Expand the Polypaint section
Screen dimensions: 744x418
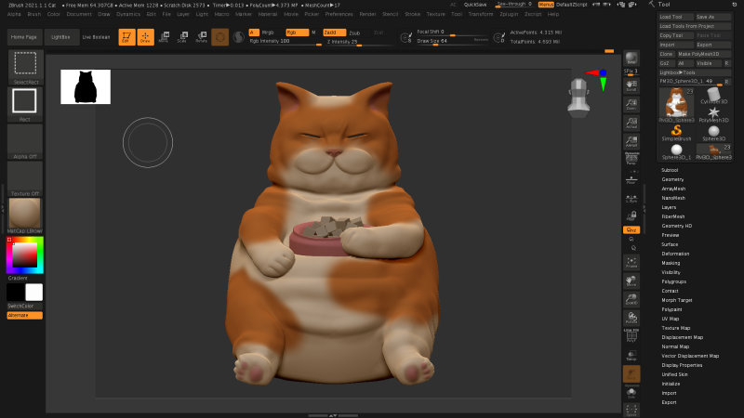click(671, 309)
